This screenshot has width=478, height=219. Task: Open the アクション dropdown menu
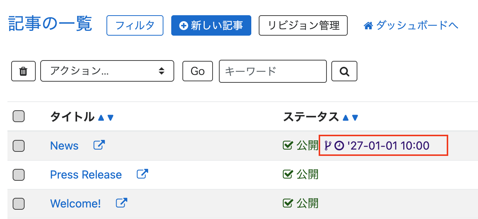pos(107,71)
